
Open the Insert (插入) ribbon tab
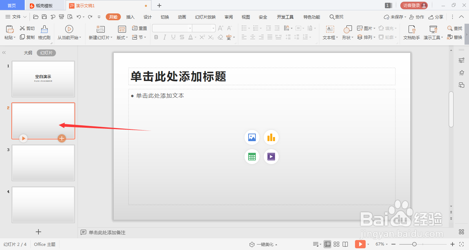pyautogui.click(x=130, y=17)
